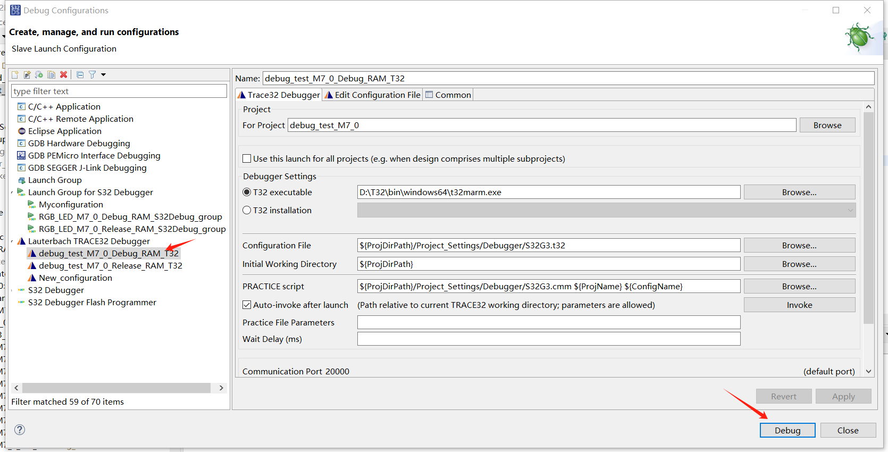Open the filter funnel icon
This screenshot has height=452, width=888.
(x=92, y=74)
